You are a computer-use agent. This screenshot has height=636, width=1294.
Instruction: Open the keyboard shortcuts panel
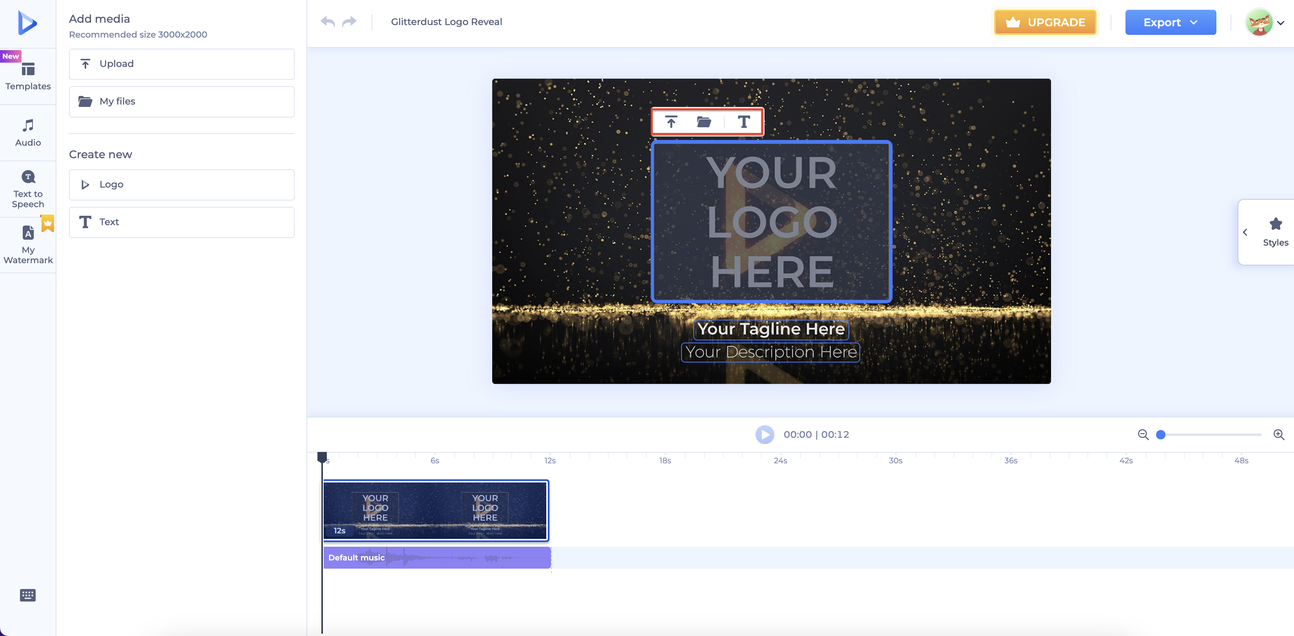click(x=28, y=595)
